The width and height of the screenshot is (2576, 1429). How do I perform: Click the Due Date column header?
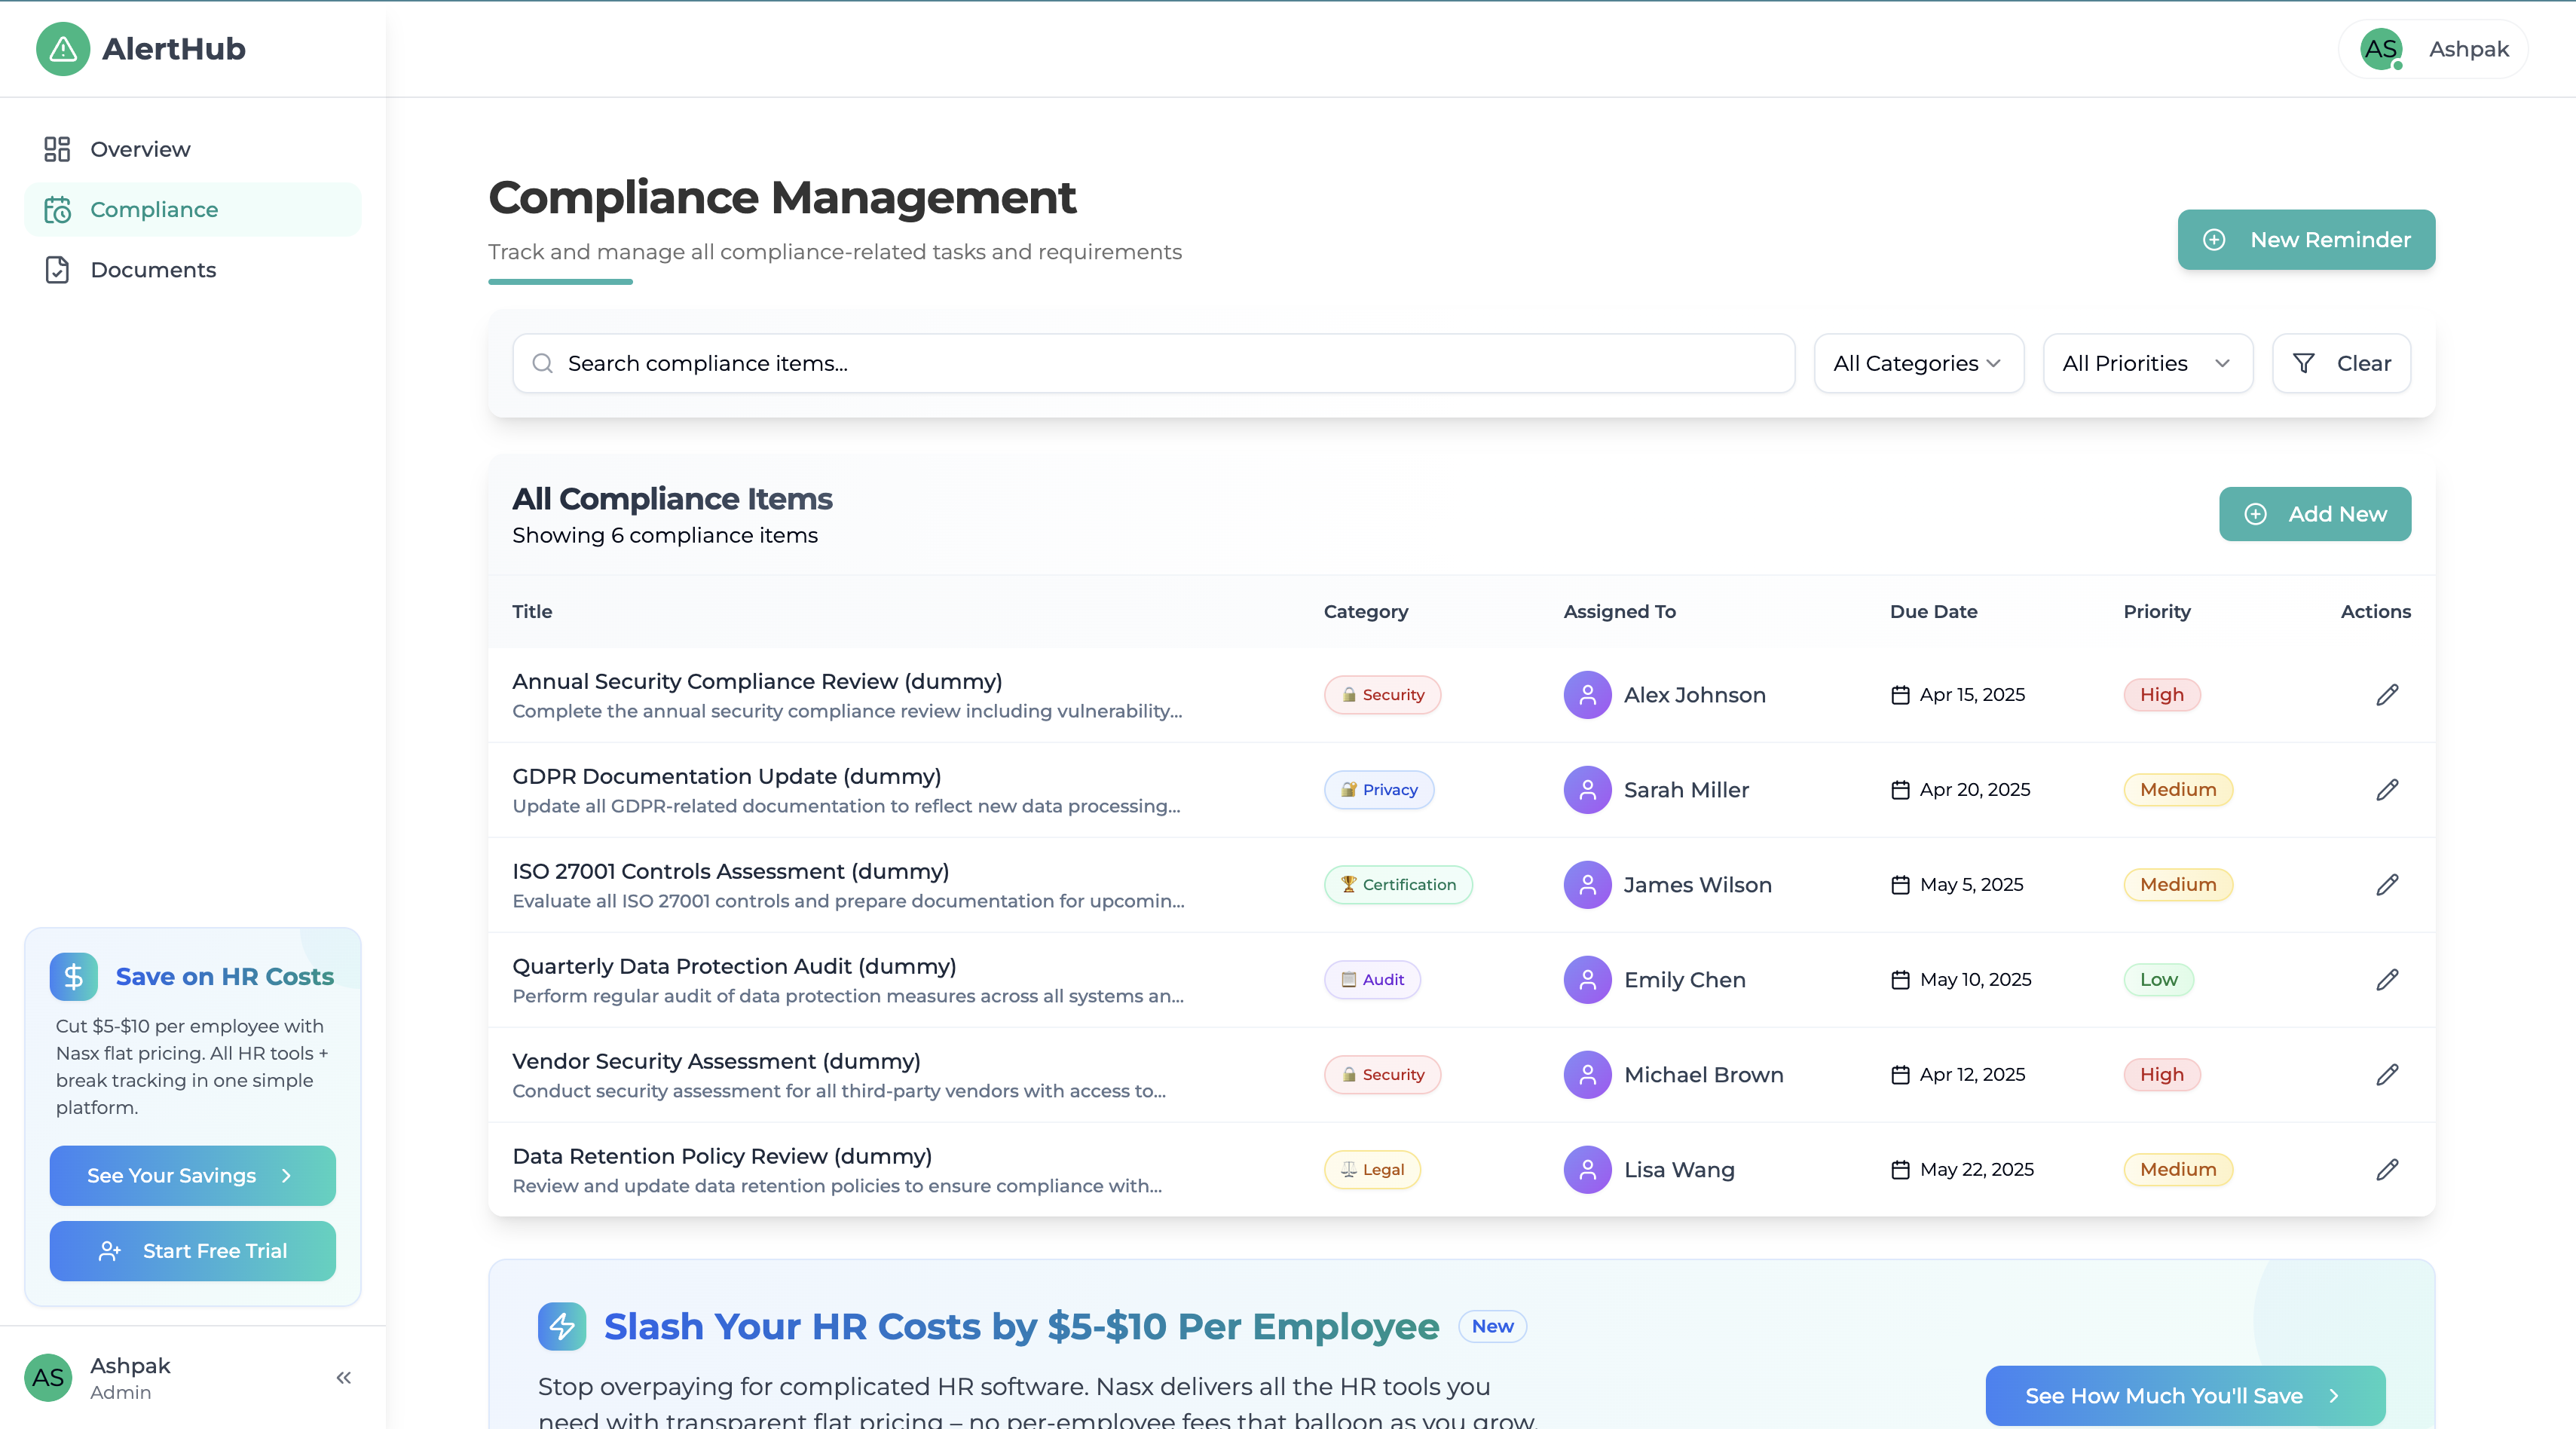coord(1933,612)
